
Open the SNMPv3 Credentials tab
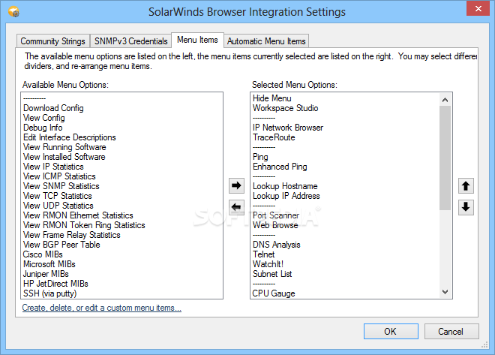pos(130,41)
